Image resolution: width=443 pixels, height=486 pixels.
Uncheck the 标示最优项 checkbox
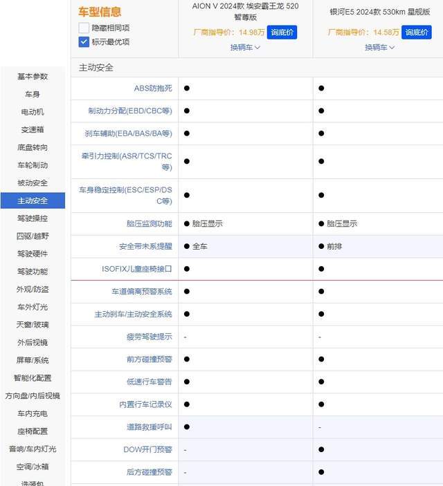[84, 42]
